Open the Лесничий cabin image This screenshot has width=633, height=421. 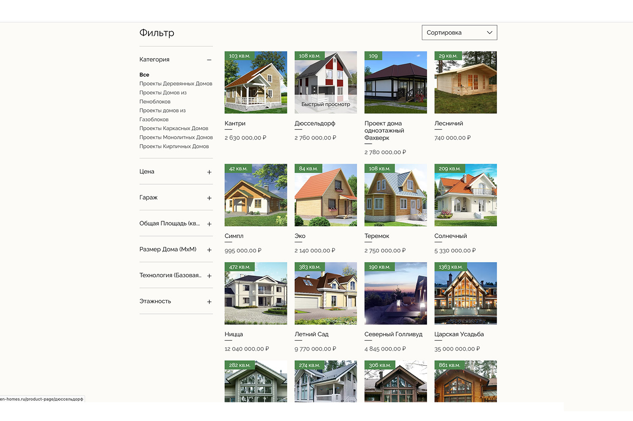(465, 82)
